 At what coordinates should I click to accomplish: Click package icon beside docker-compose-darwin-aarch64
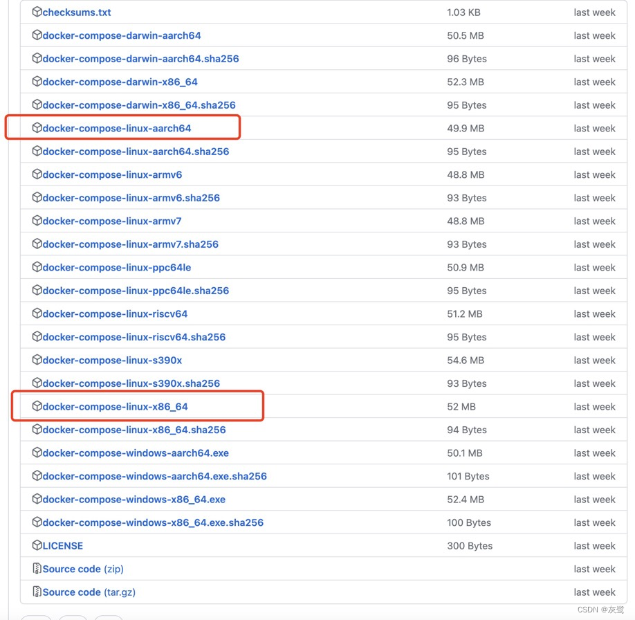pos(37,35)
